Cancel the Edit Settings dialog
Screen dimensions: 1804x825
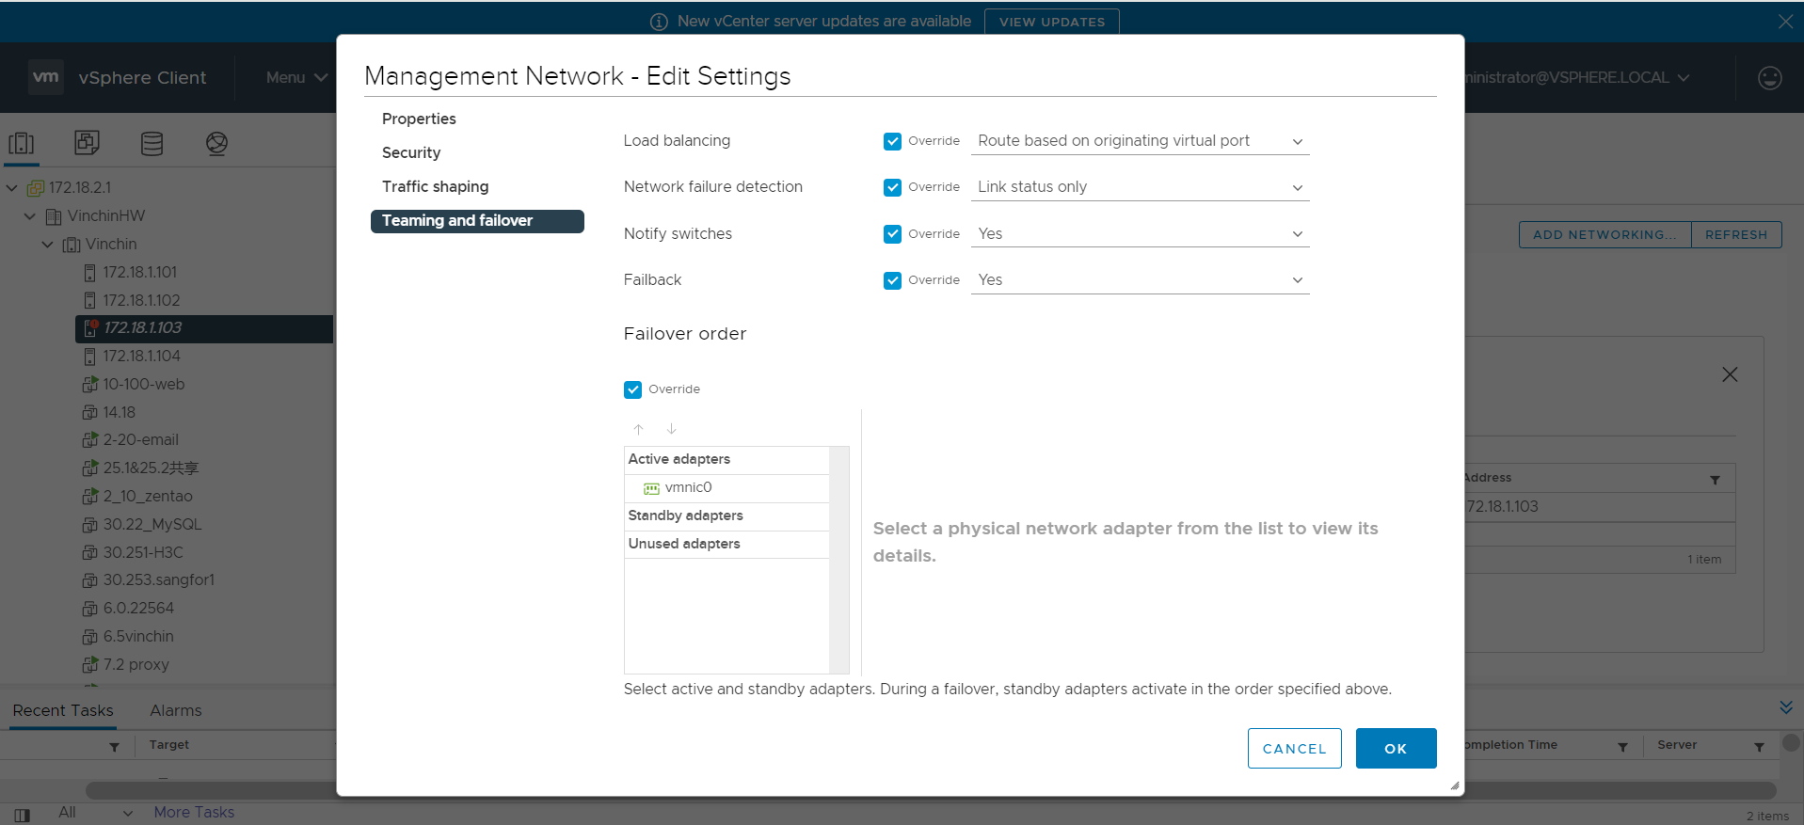click(1294, 749)
